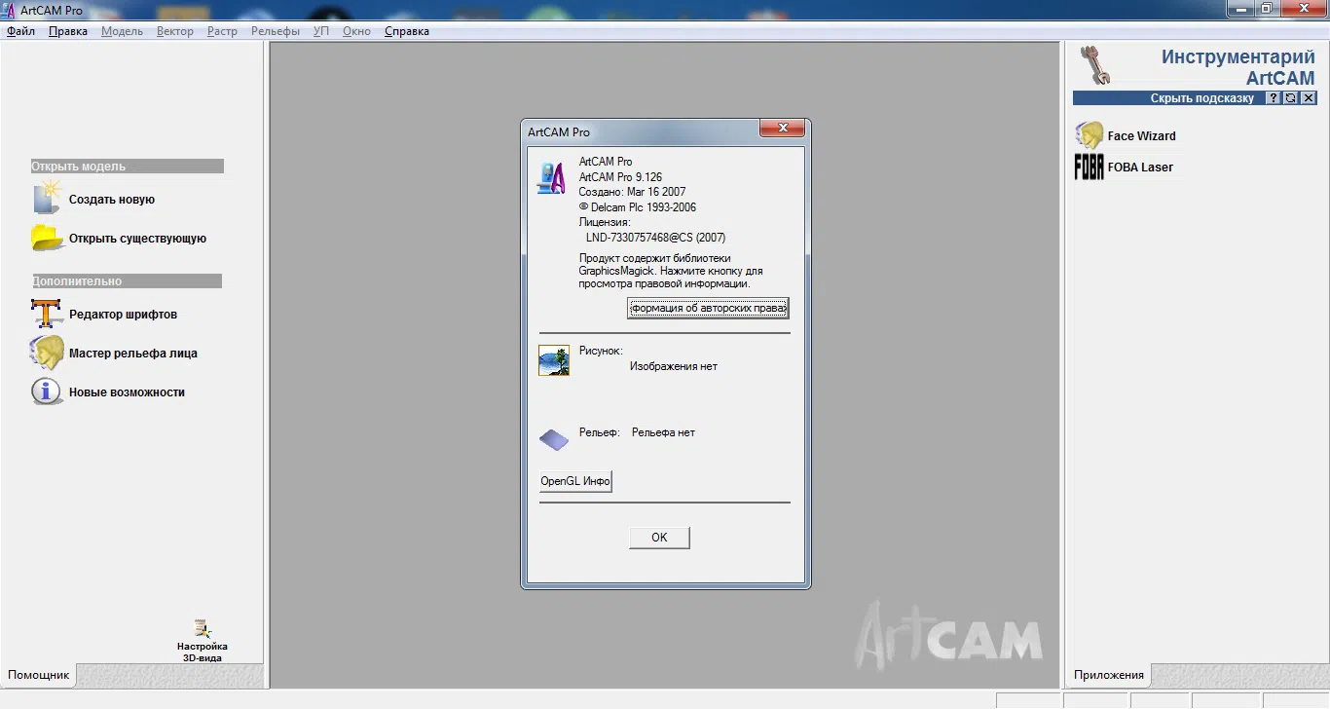Click the New features info icon
1330x709 pixels.
point(47,392)
